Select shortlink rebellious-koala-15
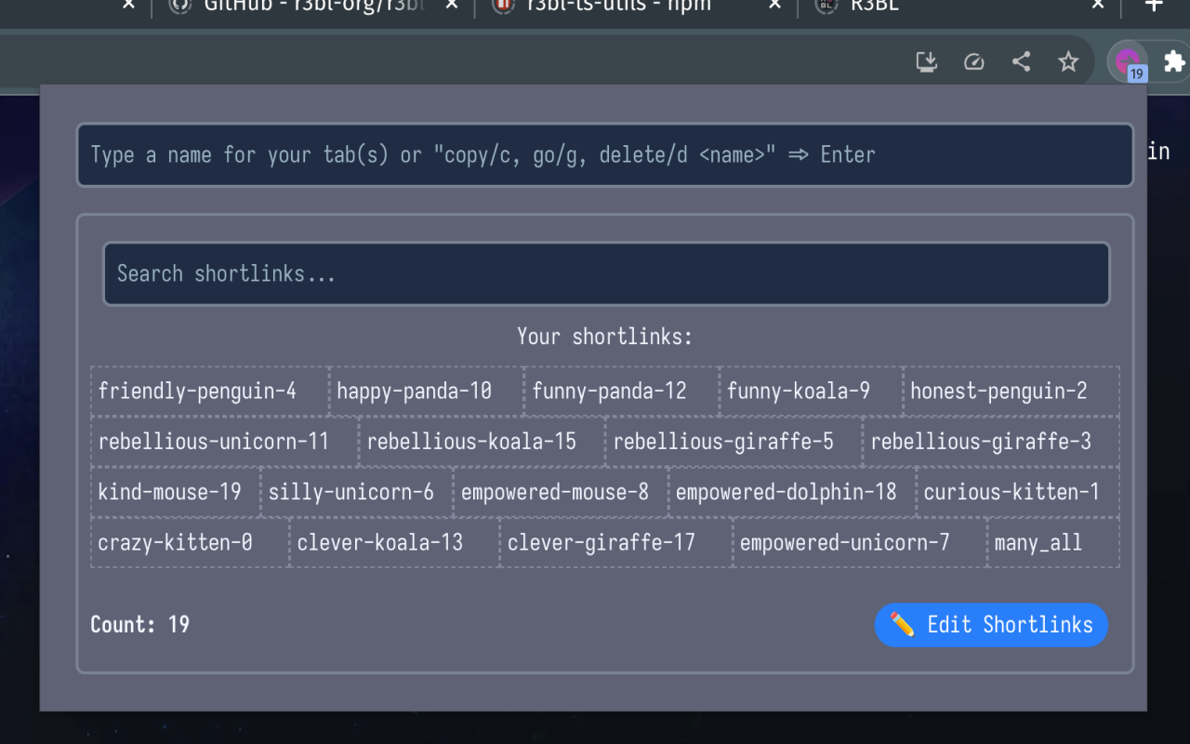Image resolution: width=1190 pixels, height=744 pixels. (483, 441)
